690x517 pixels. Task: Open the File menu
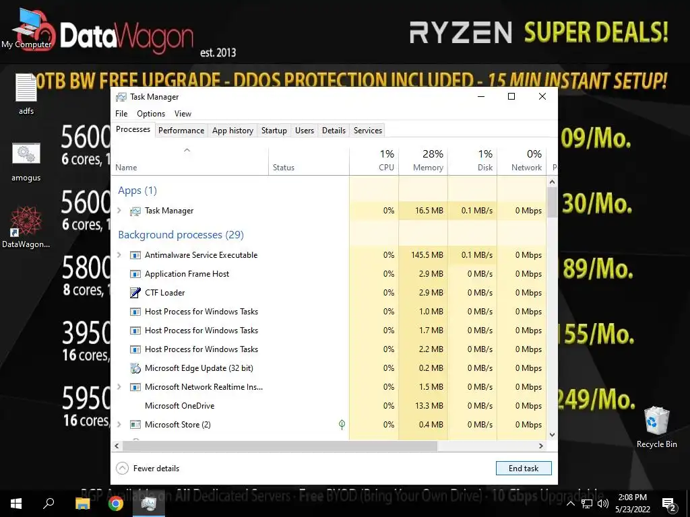point(121,114)
